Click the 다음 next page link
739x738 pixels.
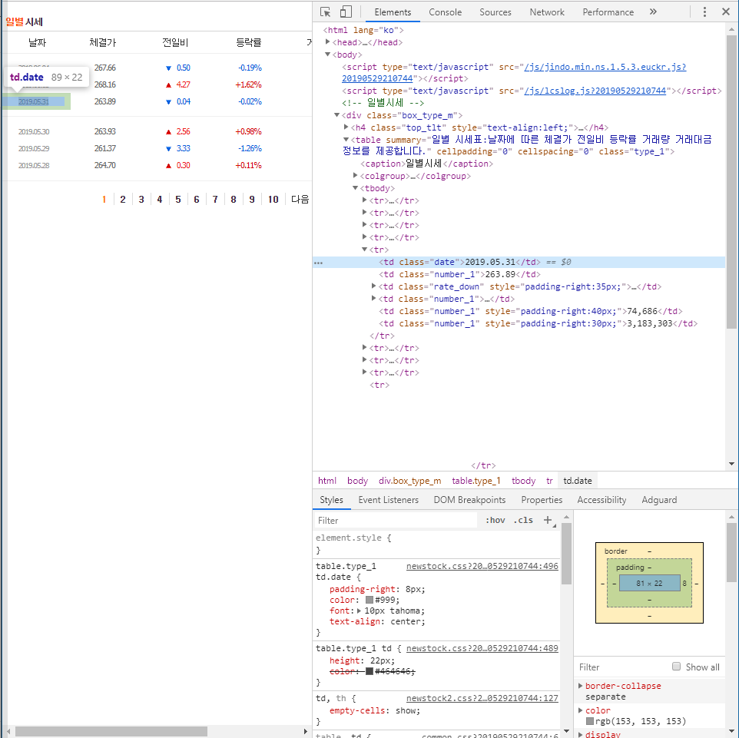pos(300,200)
